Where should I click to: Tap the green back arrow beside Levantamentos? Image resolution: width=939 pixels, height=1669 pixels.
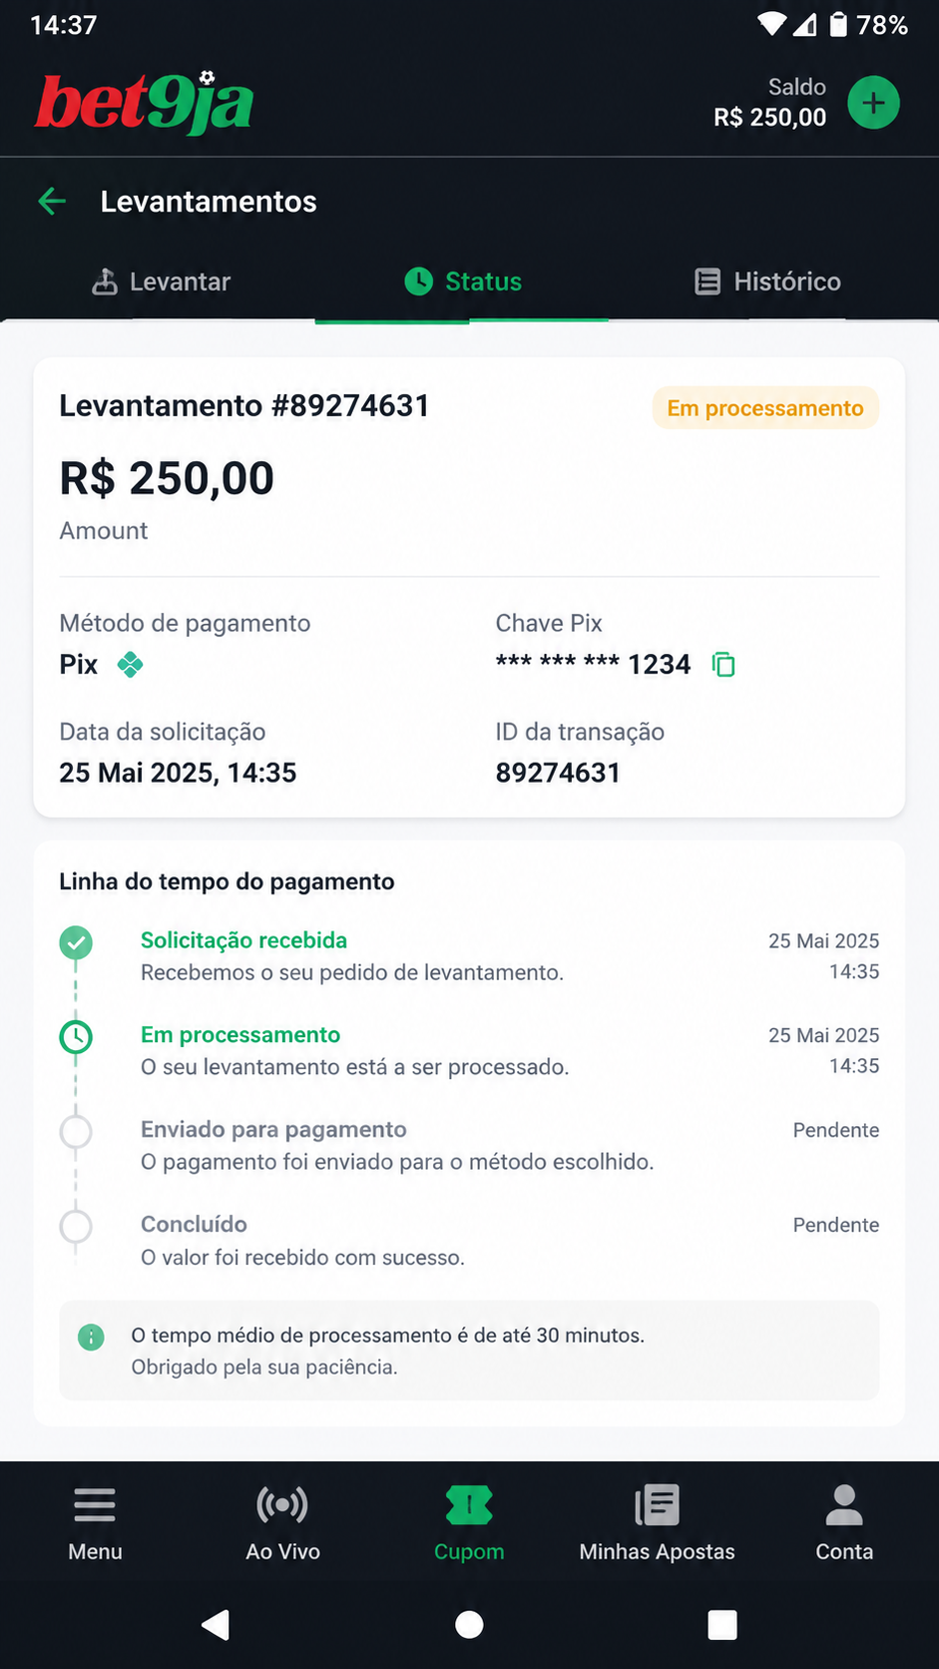click(x=52, y=202)
